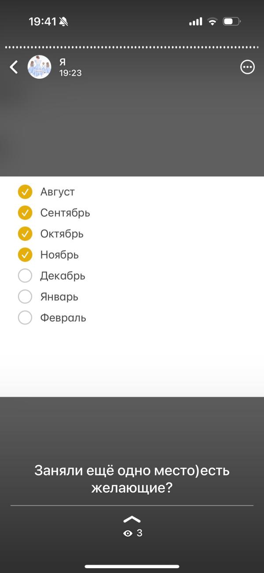This screenshot has width=264, height=573.
Task: Tap the battery status icon
Action: pyautogui.click(x=231, y=21)
